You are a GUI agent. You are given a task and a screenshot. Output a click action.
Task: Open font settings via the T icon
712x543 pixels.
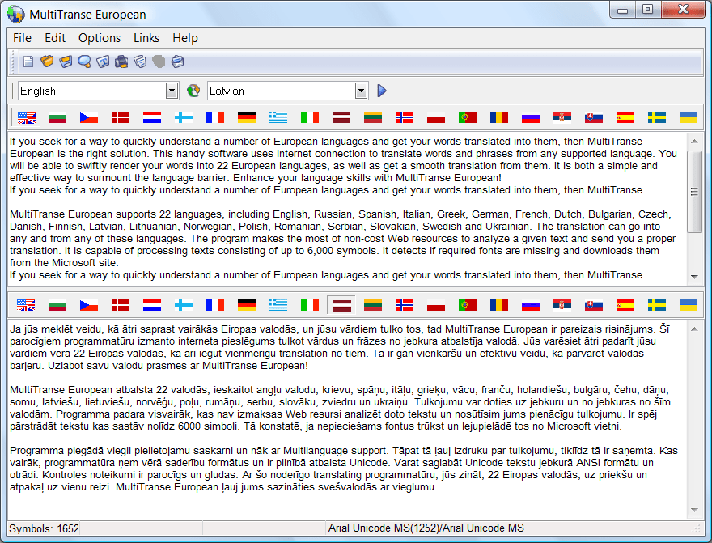pos(103,62)
